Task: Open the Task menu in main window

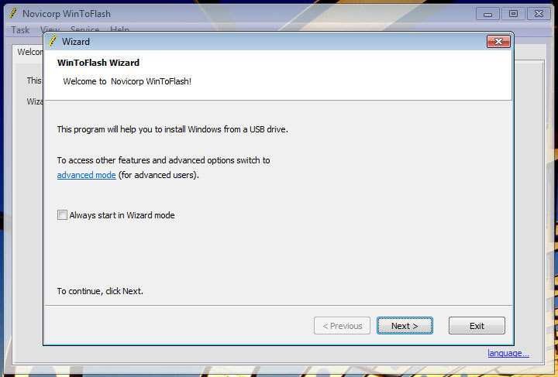Action: pos(20,30)
